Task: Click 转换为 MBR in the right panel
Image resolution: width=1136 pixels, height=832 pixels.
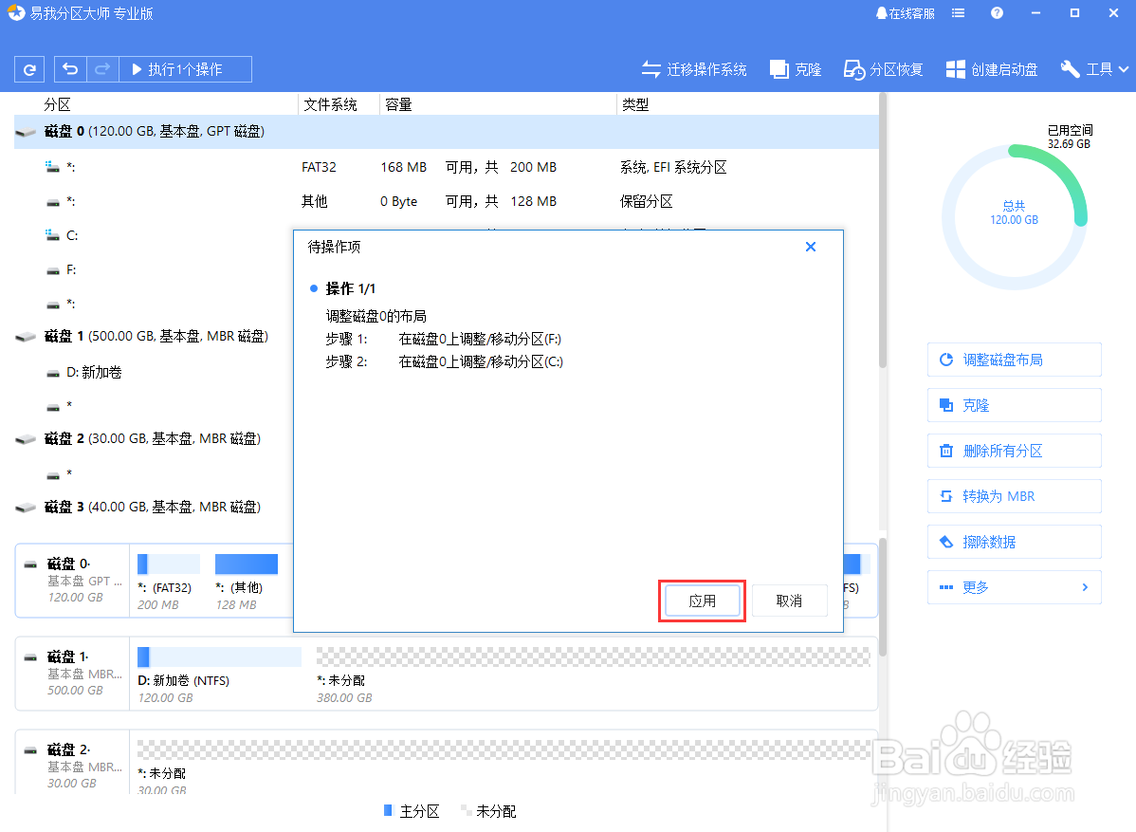Action: [1015, 496]
